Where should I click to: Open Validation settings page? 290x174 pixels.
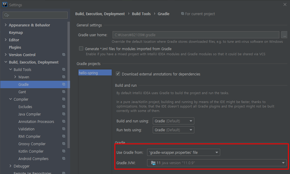(26, 129)
